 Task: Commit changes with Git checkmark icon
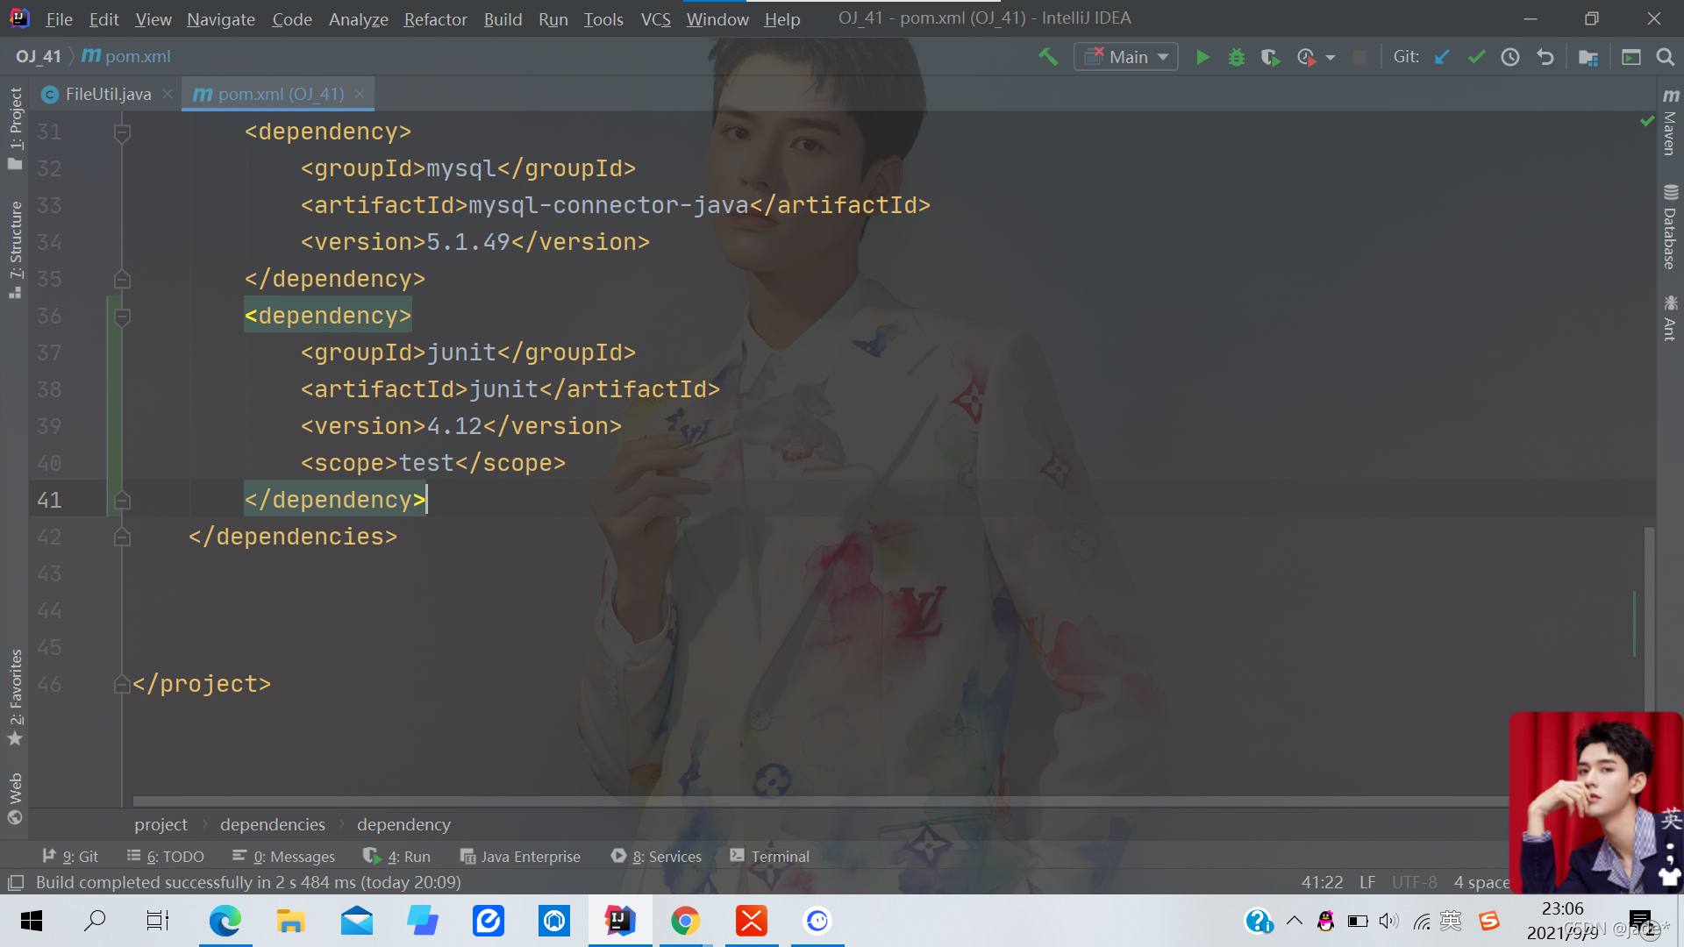pos(1476,57)
